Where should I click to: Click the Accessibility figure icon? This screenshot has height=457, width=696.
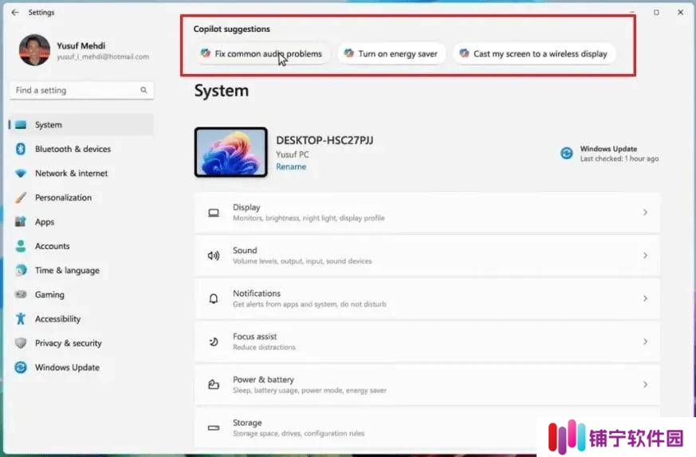pos(21,318)
